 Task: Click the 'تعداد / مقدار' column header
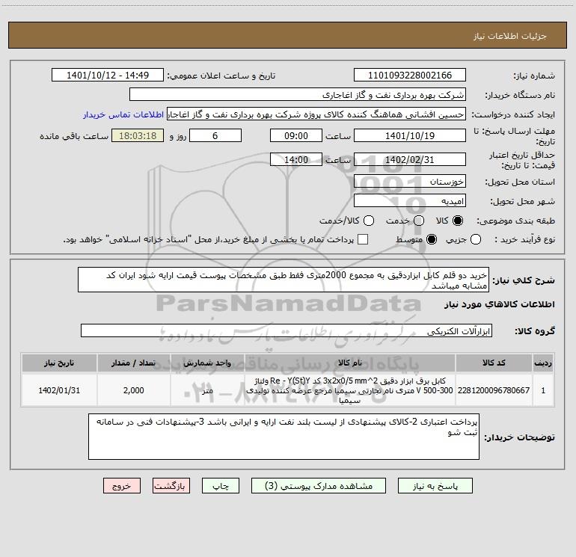pyautogui.click(x=133, y=363)
